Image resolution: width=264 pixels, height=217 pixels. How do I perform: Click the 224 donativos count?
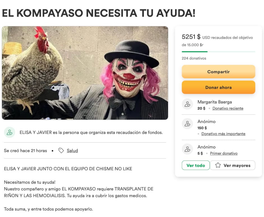pos(194,58)
